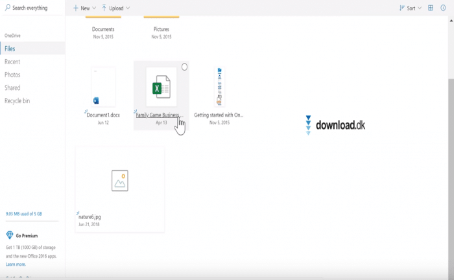454x280 pixels.
Task: Open the information details pane icon
Action: [x=444, y=8]
